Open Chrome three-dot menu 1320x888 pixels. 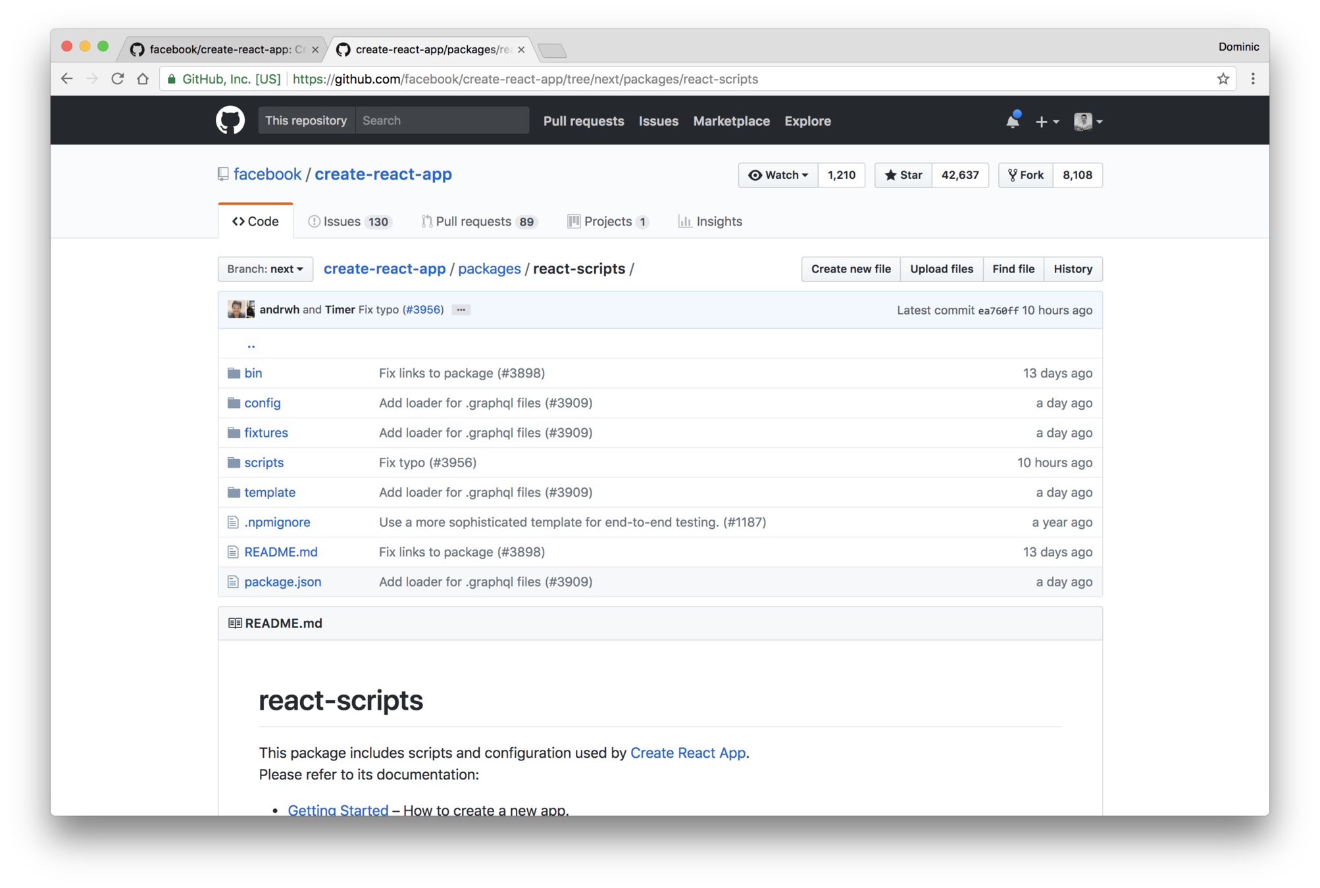click(x=1253, y=79)
